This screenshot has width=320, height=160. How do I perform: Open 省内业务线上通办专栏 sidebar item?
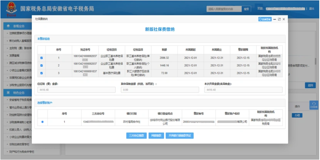(20, 107)
